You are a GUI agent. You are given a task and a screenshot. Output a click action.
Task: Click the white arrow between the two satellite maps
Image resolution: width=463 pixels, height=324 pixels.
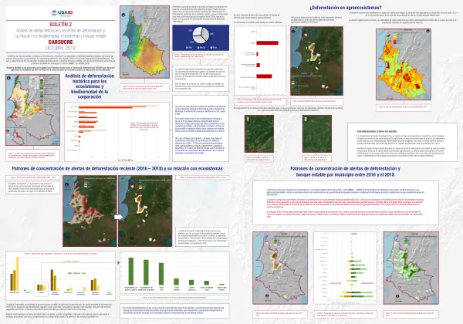click(x=118, y=217)
